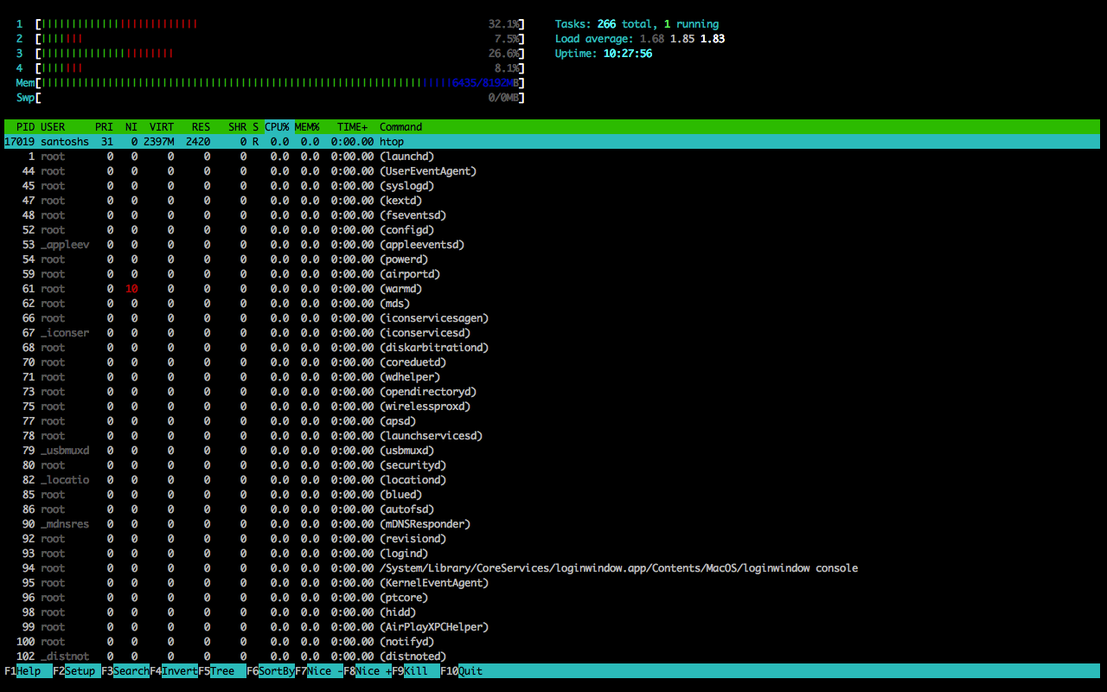The height and width of the screenshot is (692, 1107).
Task: Select the (launchd) process row
Action: tap(552, 157)
